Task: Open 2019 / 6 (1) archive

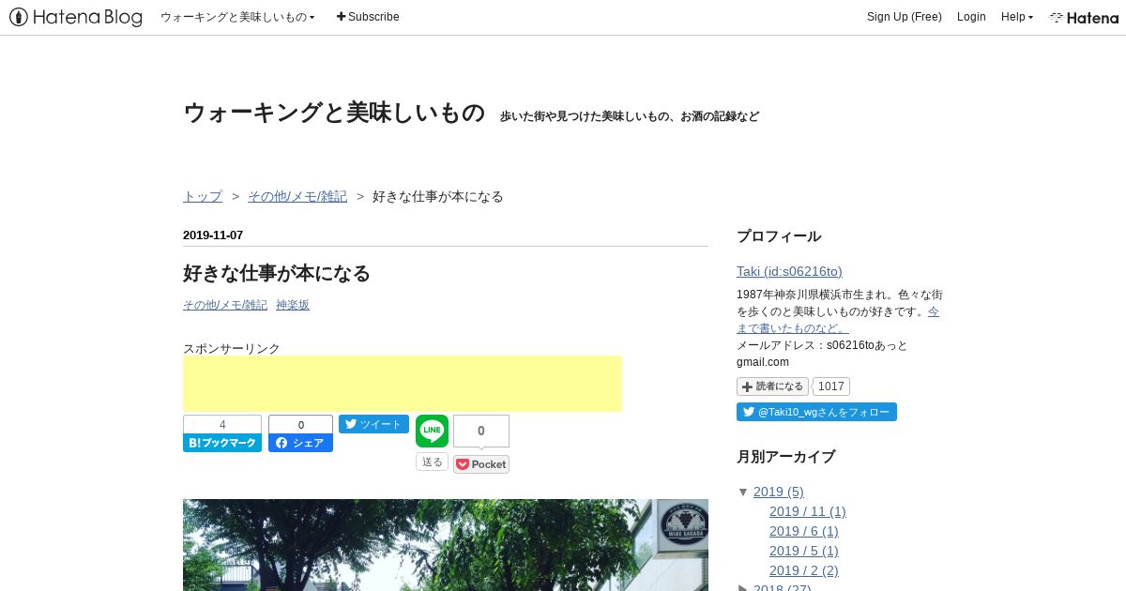Action: [x=803, y=531]
